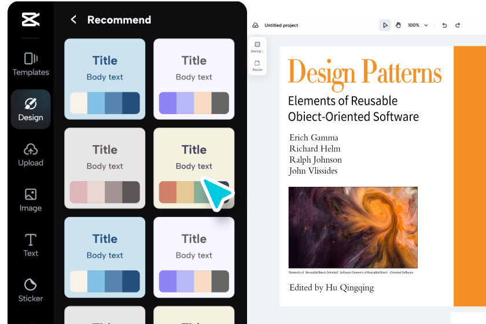486x324 pixels.
Task: Apply the topmost purple and peach theme card
Action: pos(194,79)
